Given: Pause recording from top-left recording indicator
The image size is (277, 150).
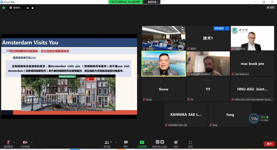Looking at the screenshot, I should pyautogui.click(x=28, y=8).
